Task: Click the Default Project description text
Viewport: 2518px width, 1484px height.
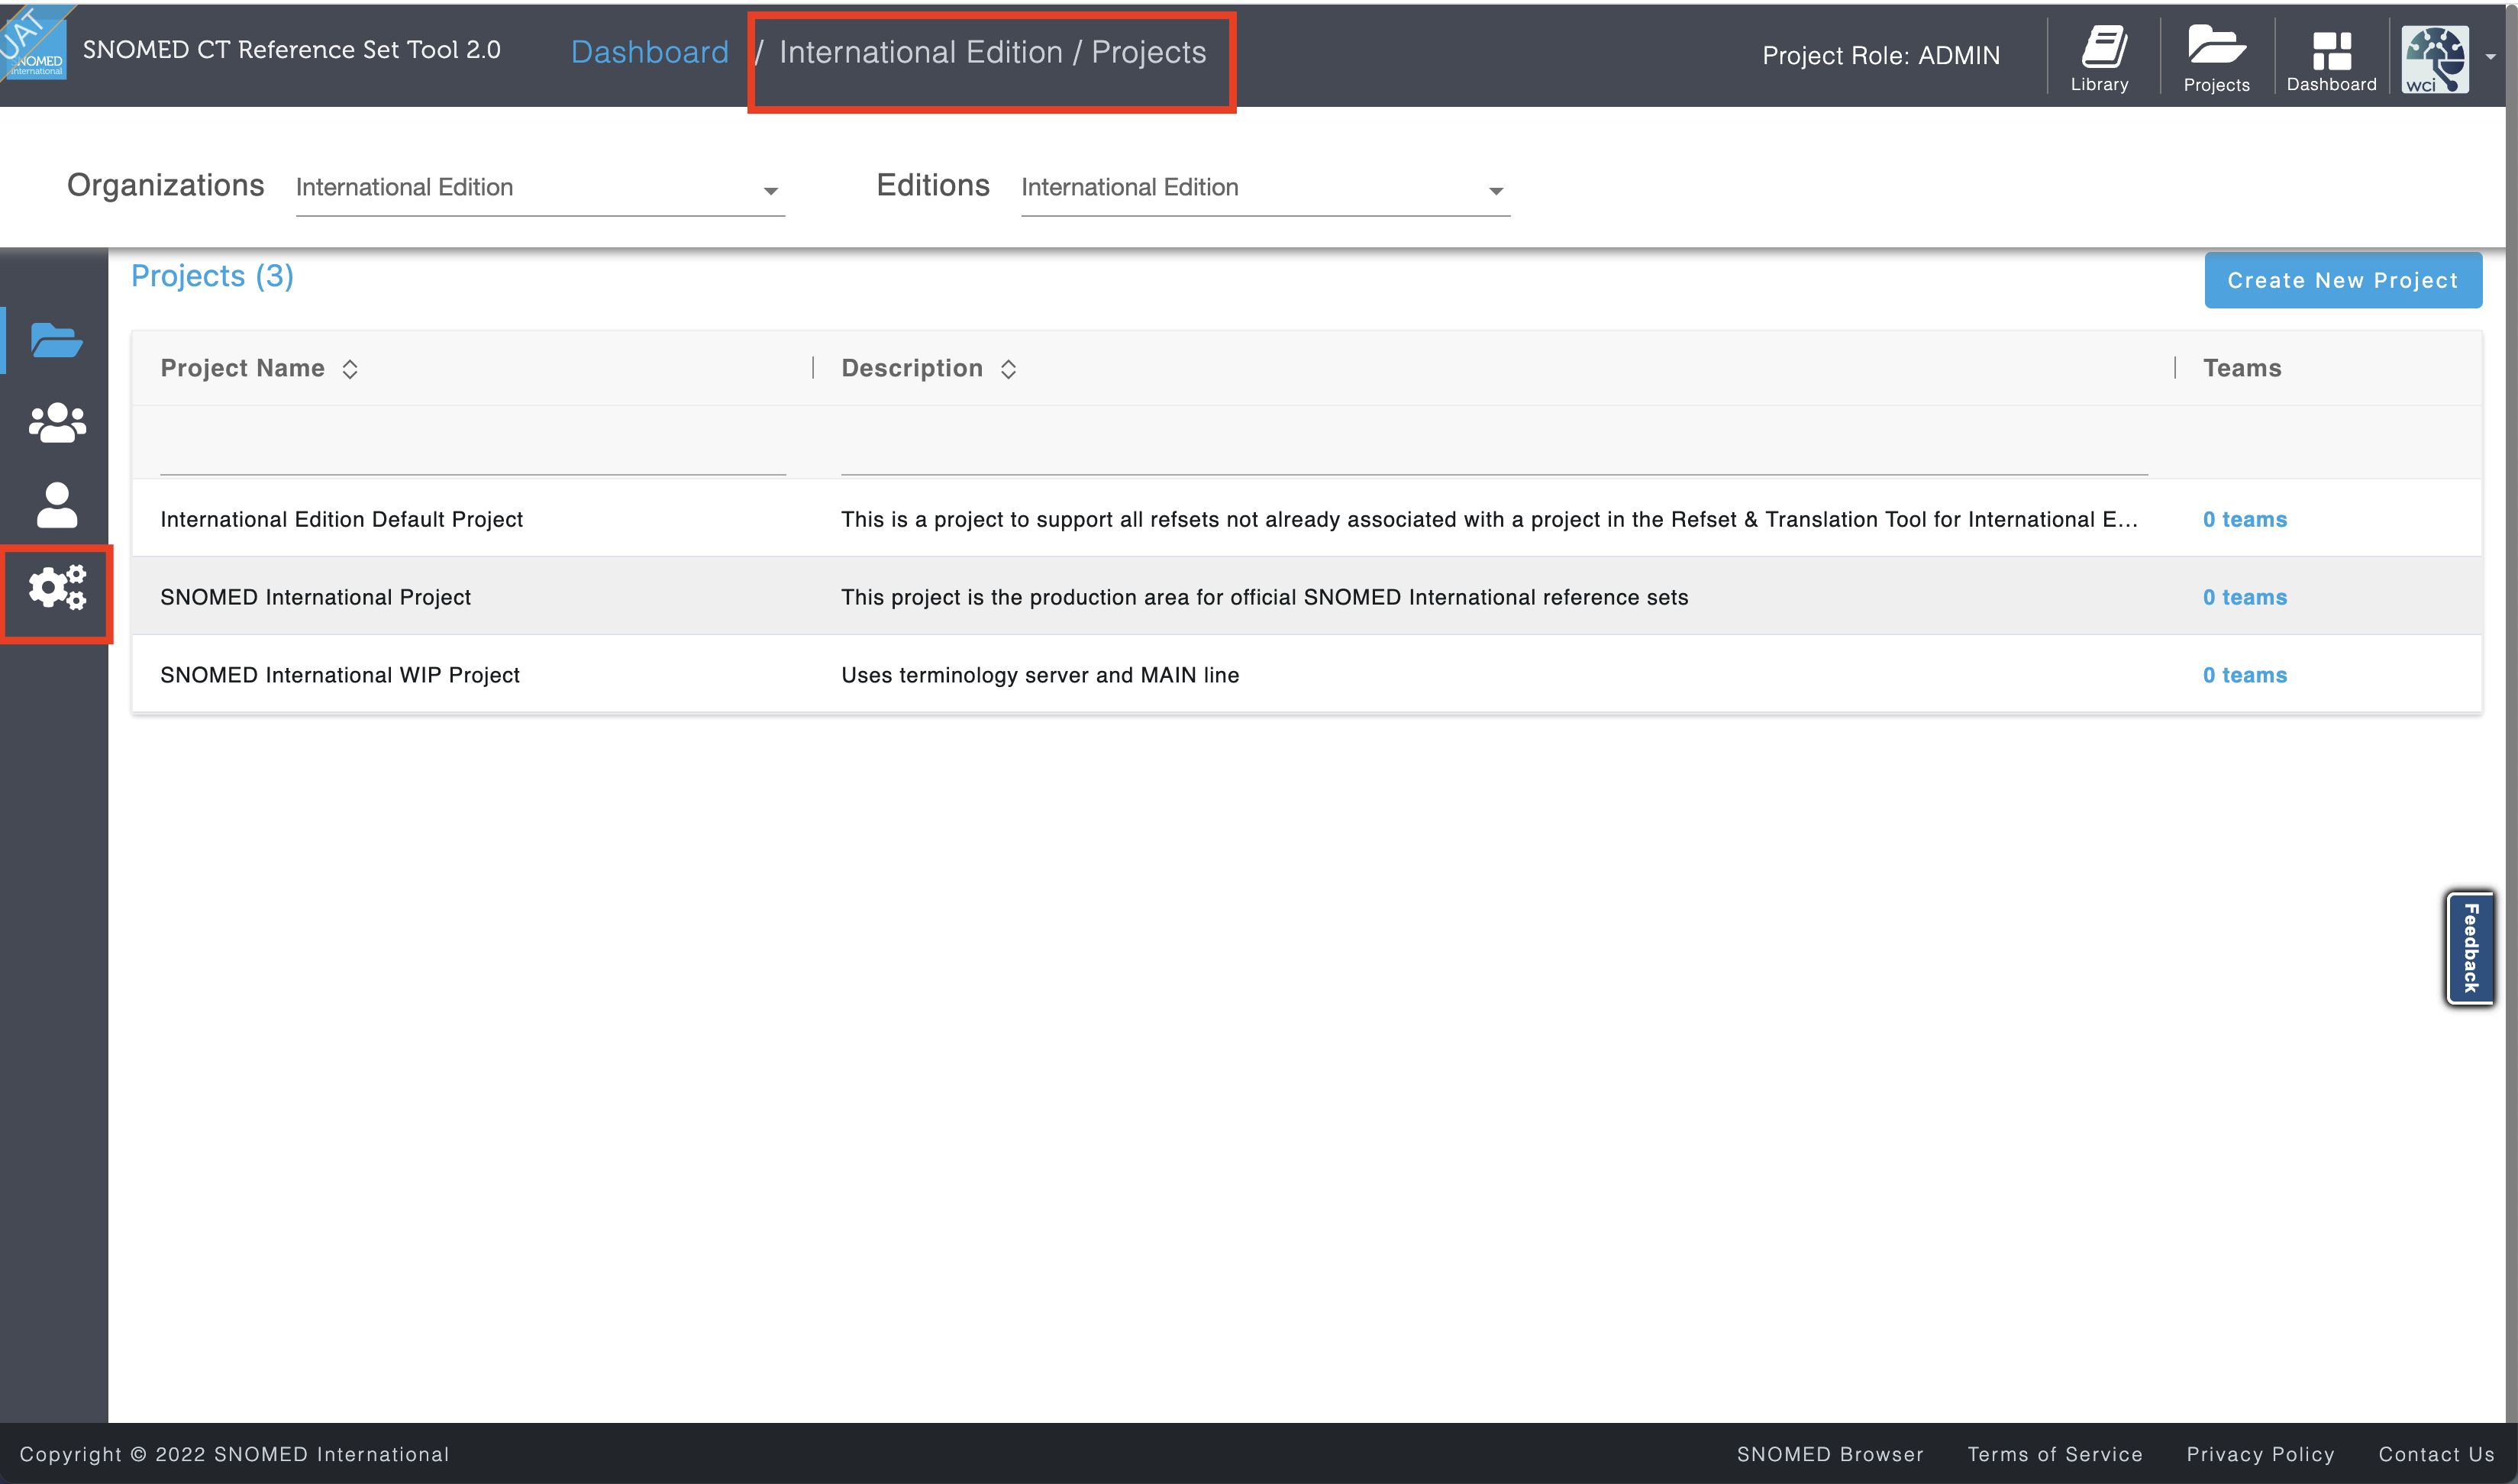Action: coord(1489,519)
